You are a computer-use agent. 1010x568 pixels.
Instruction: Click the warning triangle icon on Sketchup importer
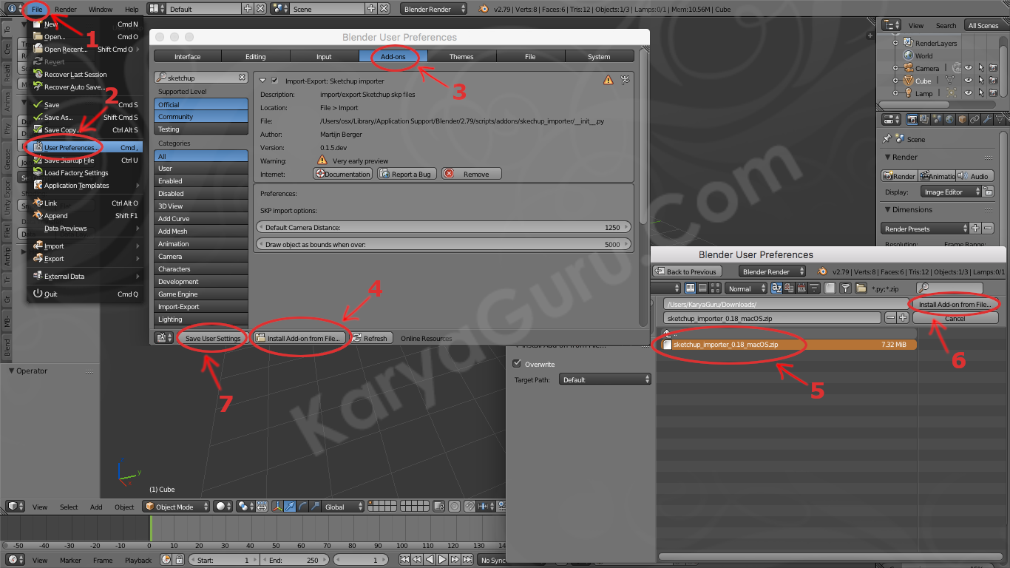609,80
